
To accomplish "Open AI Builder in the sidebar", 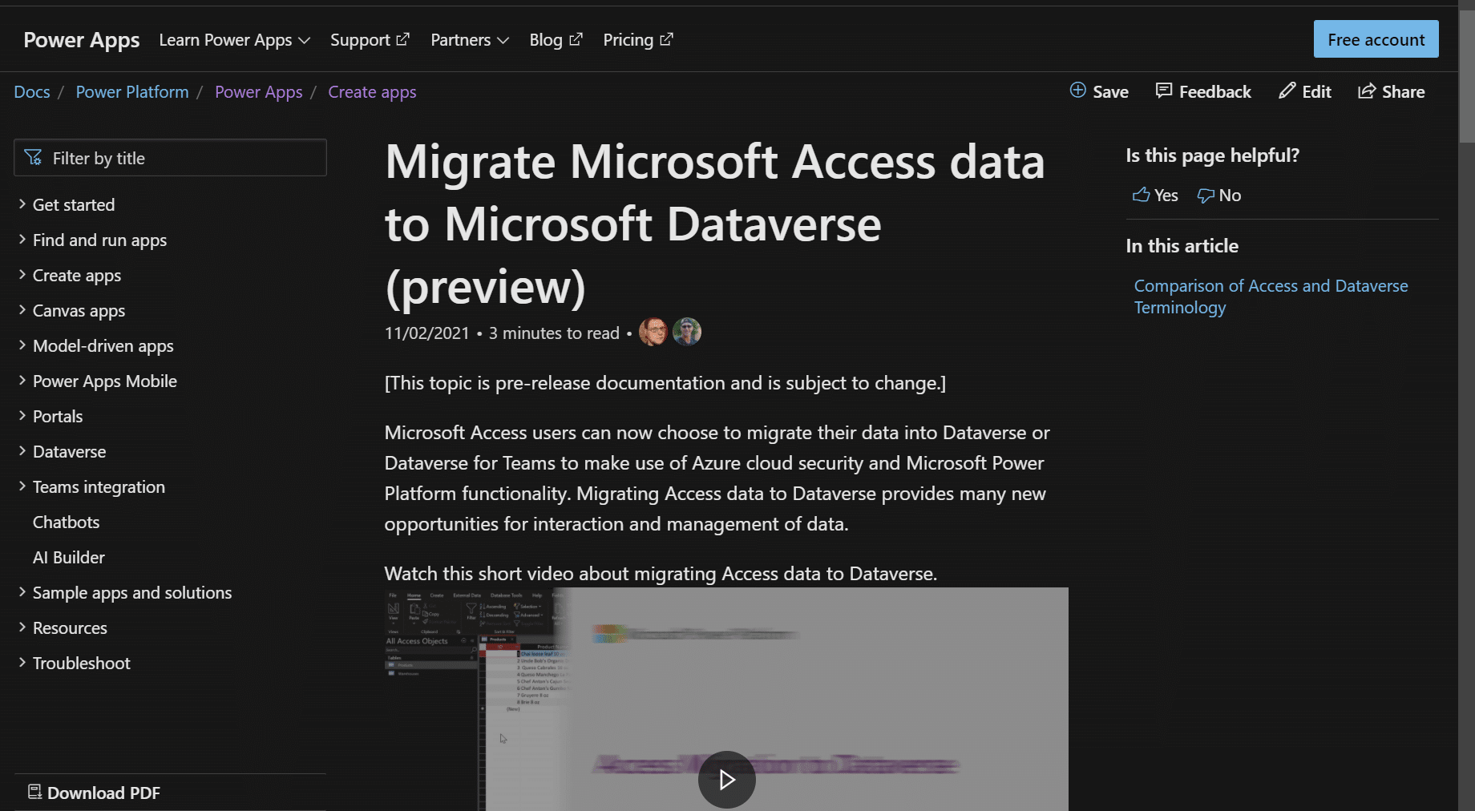I will [68, 557].
